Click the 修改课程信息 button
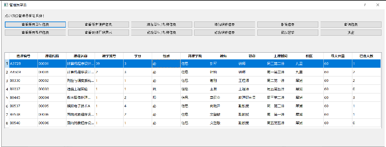386x147 pixels. pyautogui.click(x=225, y=32)
